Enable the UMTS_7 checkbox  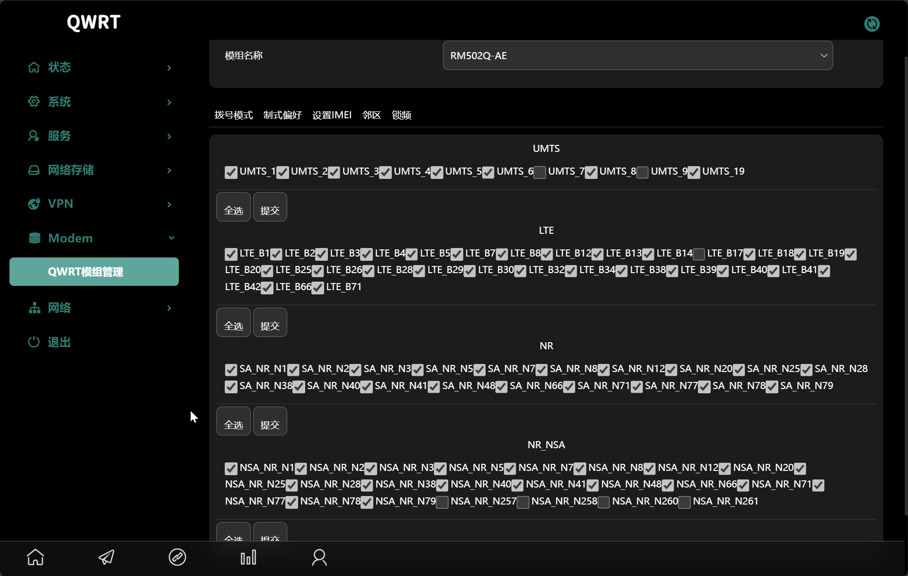[539, 172]
